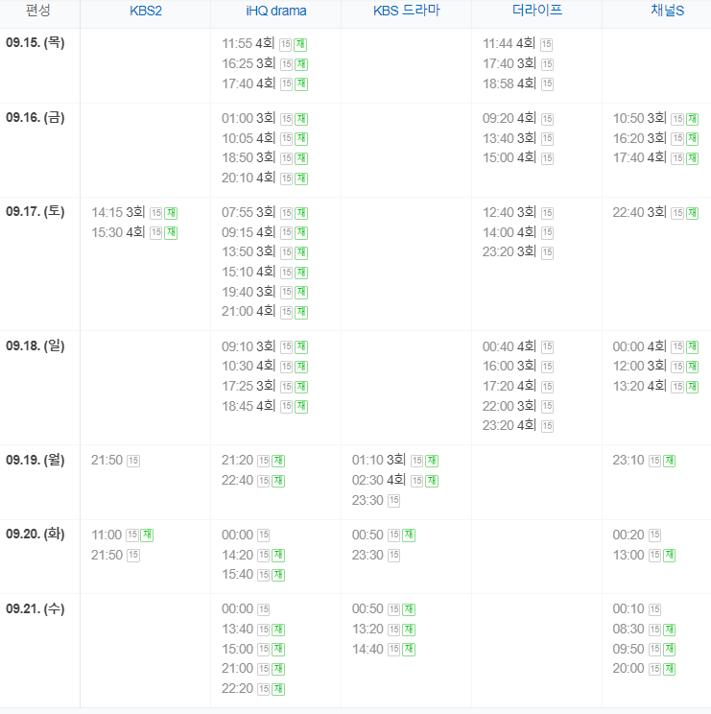711x714 pixels.
Task: Click the 재 icon next to 00:00 4회
Action: tap(693, 347)
